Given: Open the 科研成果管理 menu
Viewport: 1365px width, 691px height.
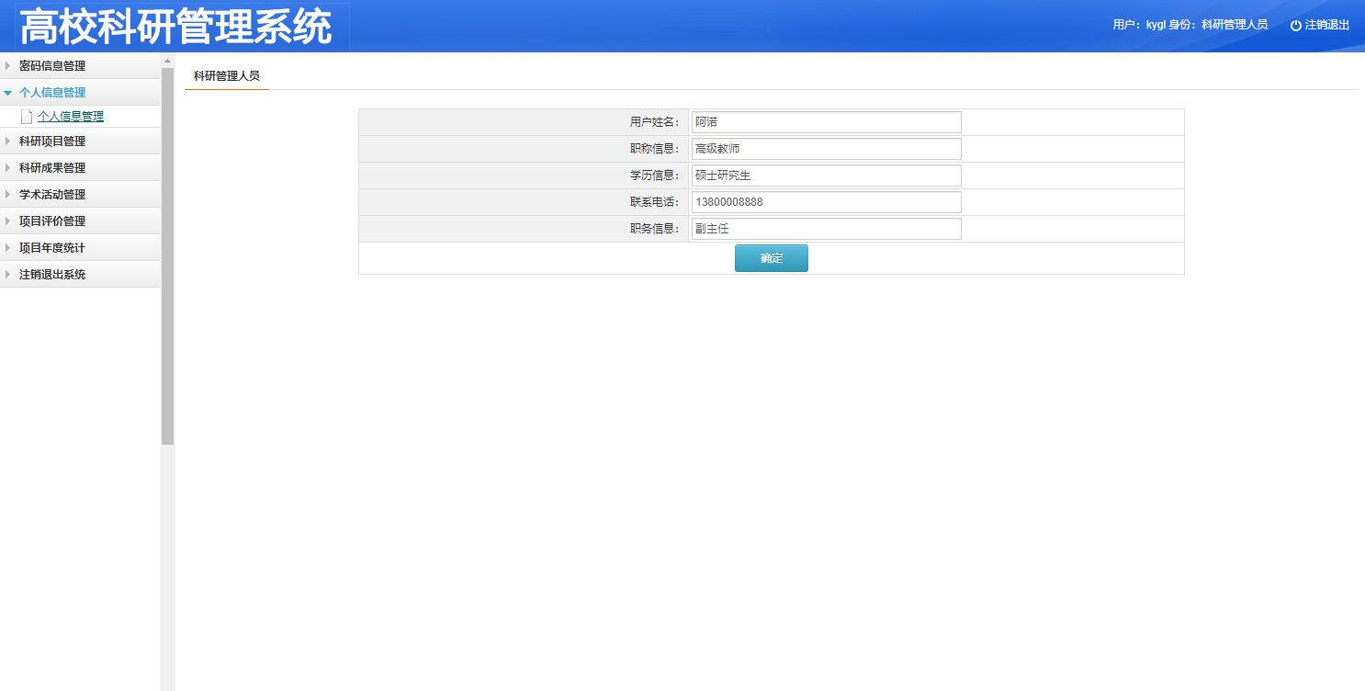Looking at the screenshot, I should coord(80,168).
